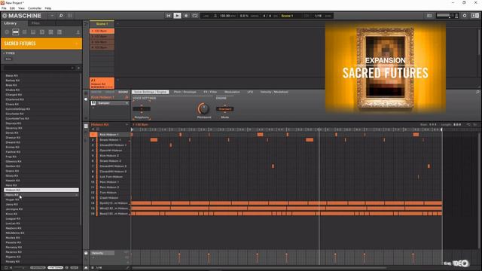Toggle the layout view icon at header right
482x271 pixels.
click(x=475, y=16)
